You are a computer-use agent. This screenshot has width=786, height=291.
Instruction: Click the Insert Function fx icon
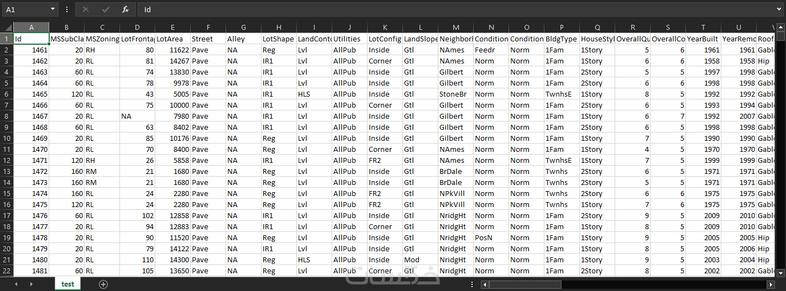125,9
